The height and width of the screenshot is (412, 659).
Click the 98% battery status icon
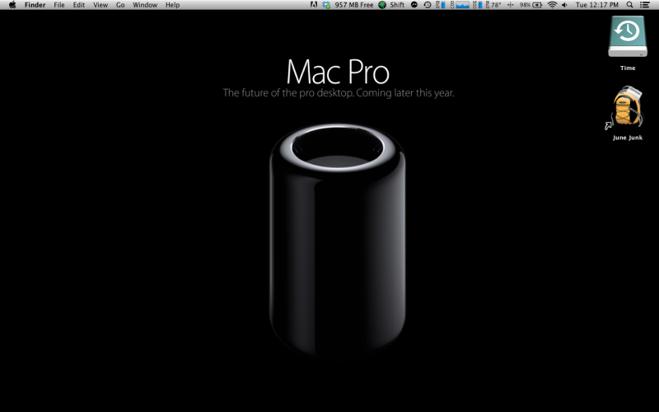pos(530,5)
